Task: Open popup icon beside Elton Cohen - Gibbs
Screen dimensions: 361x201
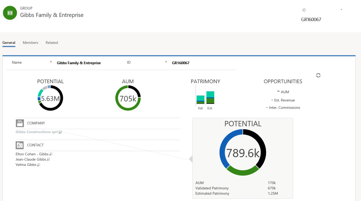Action: [50, 154]
